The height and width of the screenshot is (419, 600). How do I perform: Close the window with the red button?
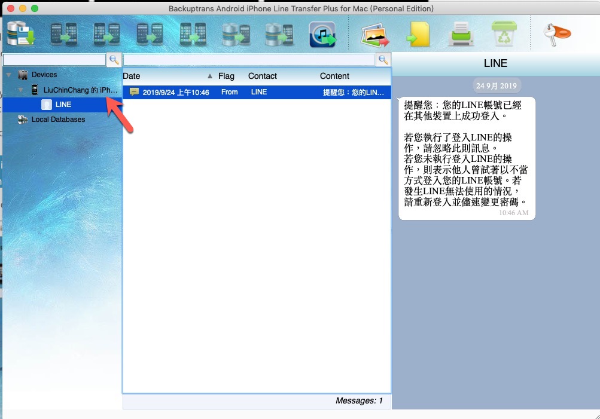point(11,8)
